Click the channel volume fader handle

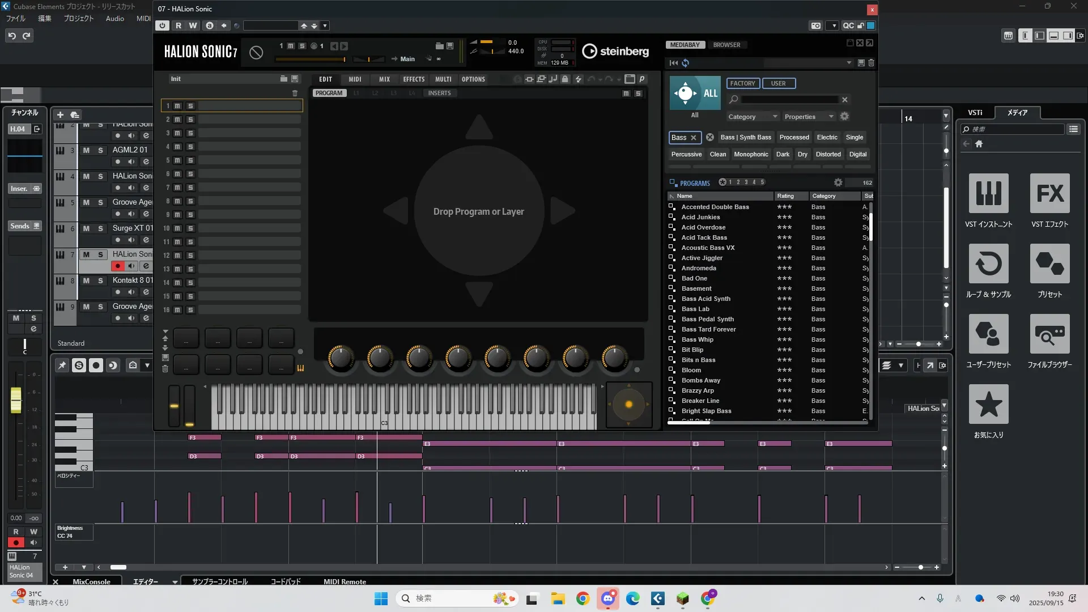pos(16,399)
